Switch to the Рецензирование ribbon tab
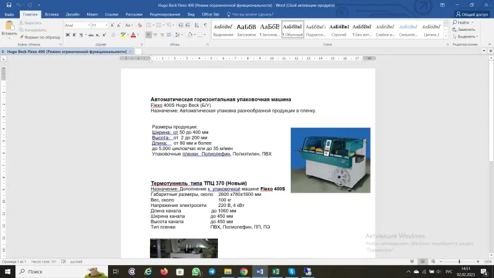The height and width of the screenshot is (278, 494). coord(165,14)
